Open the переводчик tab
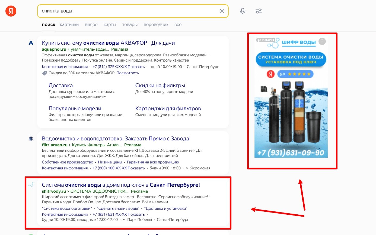 point(156,24)
